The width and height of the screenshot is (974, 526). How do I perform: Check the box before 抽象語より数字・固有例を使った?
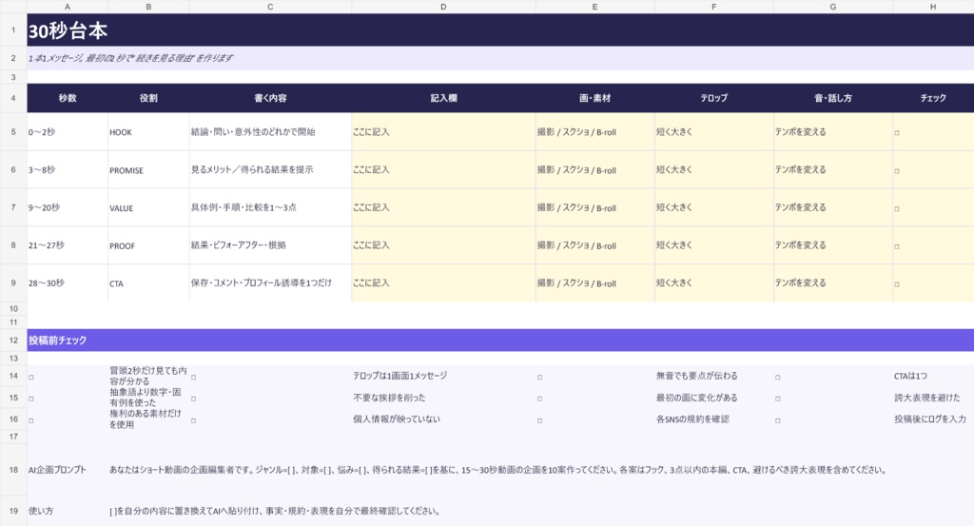pyautogui.click(x=31, y=399)
